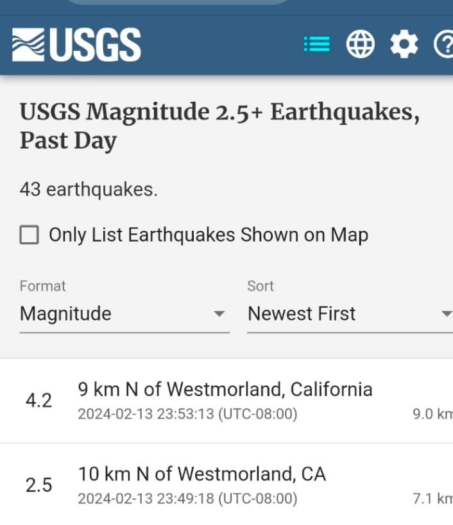Click the 7.1 km depth value

coord(432,499)
